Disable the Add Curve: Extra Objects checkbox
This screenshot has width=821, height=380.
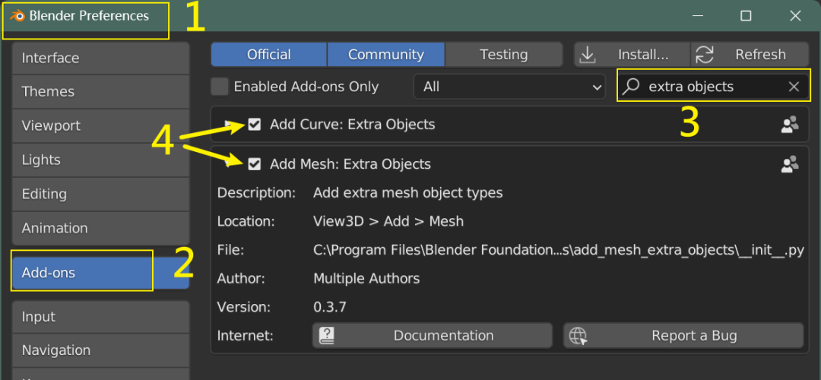(x=255, y=125)
